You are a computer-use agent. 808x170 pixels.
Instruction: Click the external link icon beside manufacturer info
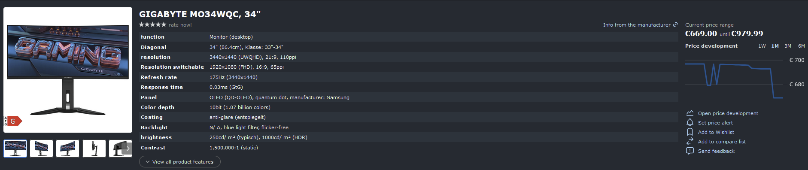pyautogui.click(x=675, y=24)
